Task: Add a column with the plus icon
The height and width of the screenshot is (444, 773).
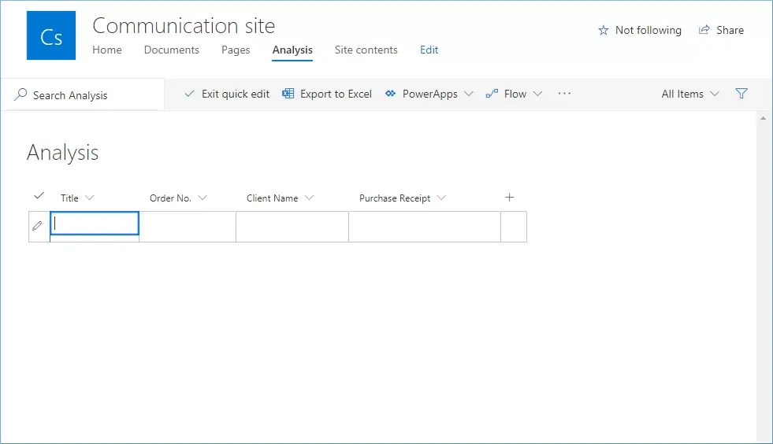Action: [x=510, y=198]
